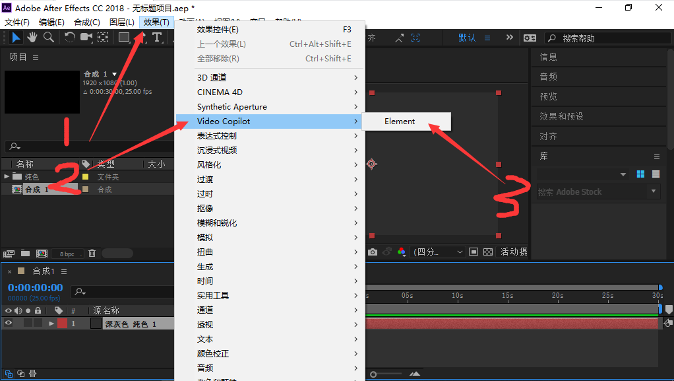
Task: Create a new folder in Project panel
Action: tap(25, 253)
